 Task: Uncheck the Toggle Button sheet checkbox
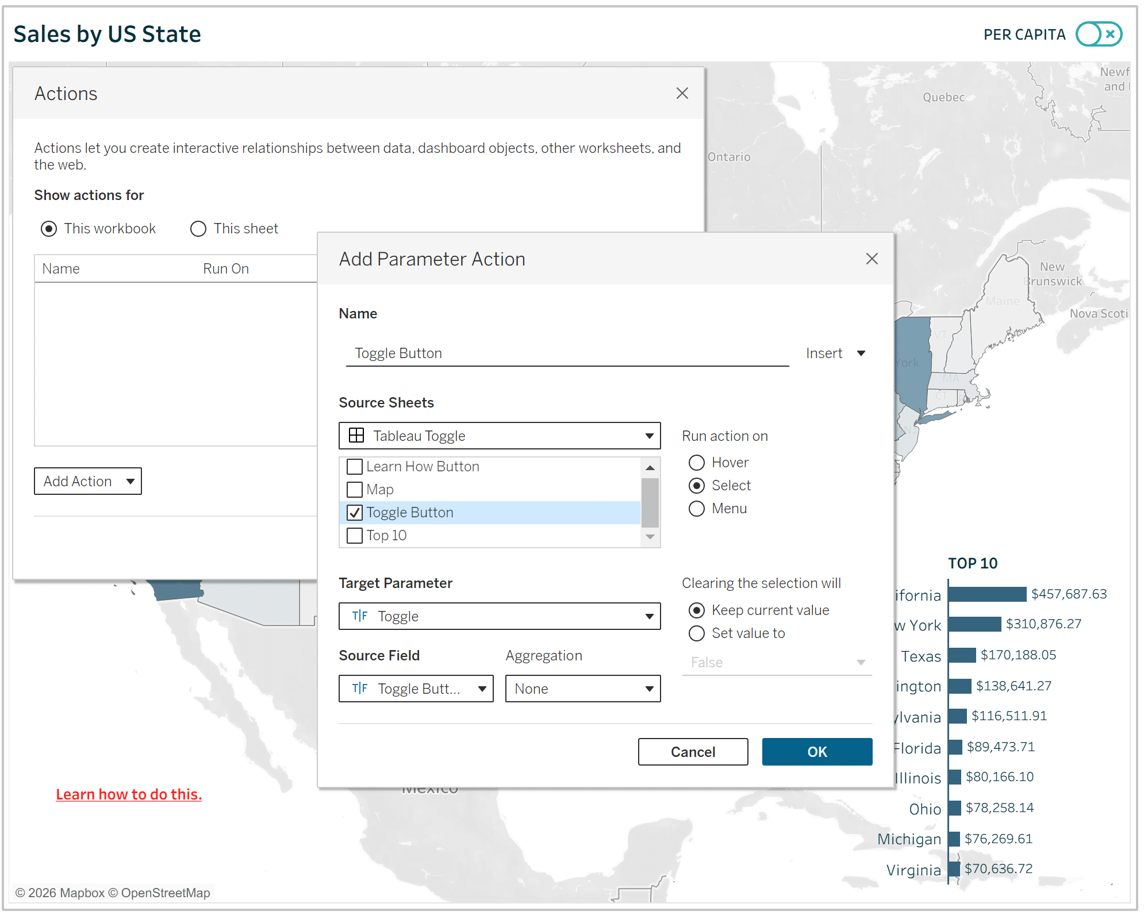click(x=355, y=512)
